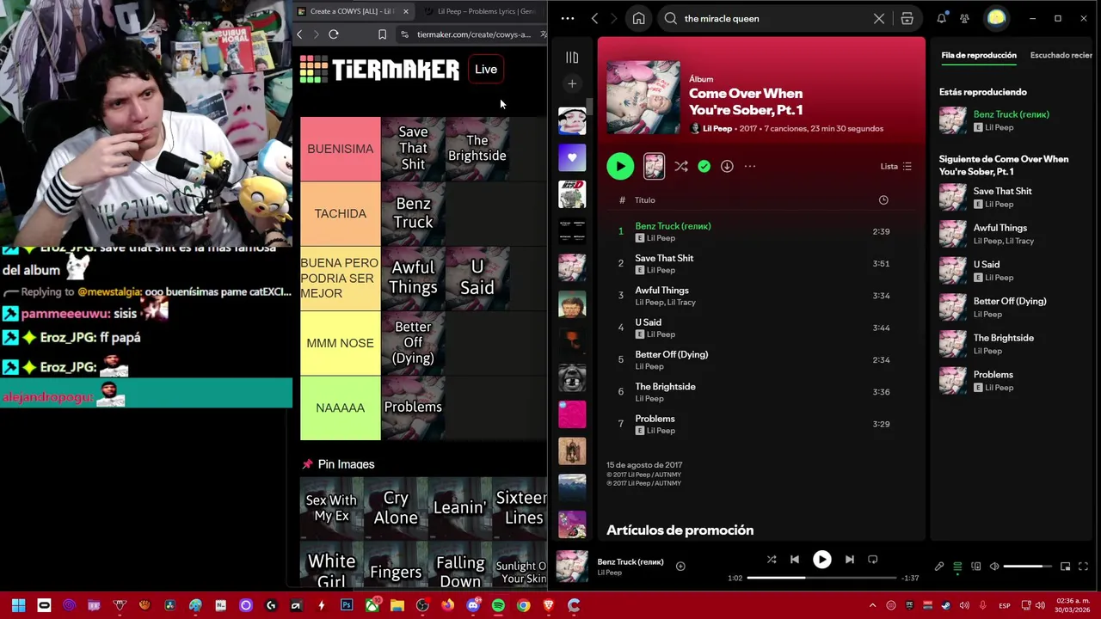Viewport: 1101px width, 619px height.
Task: Open connect to device icon
Action: [975, 567]
